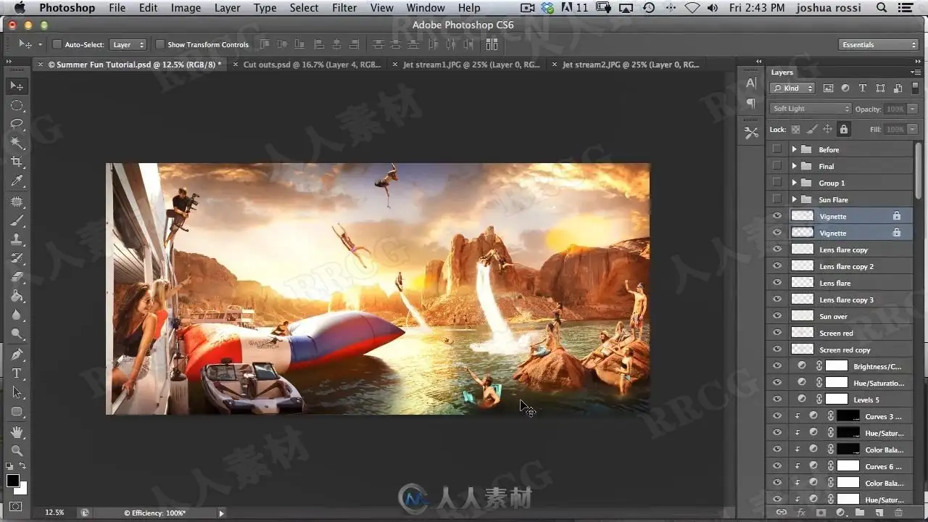Image resolution: width=928 pixels, height=522 pixels.
Task: Open the Layers panel options menu
Action: click(916, 72)
